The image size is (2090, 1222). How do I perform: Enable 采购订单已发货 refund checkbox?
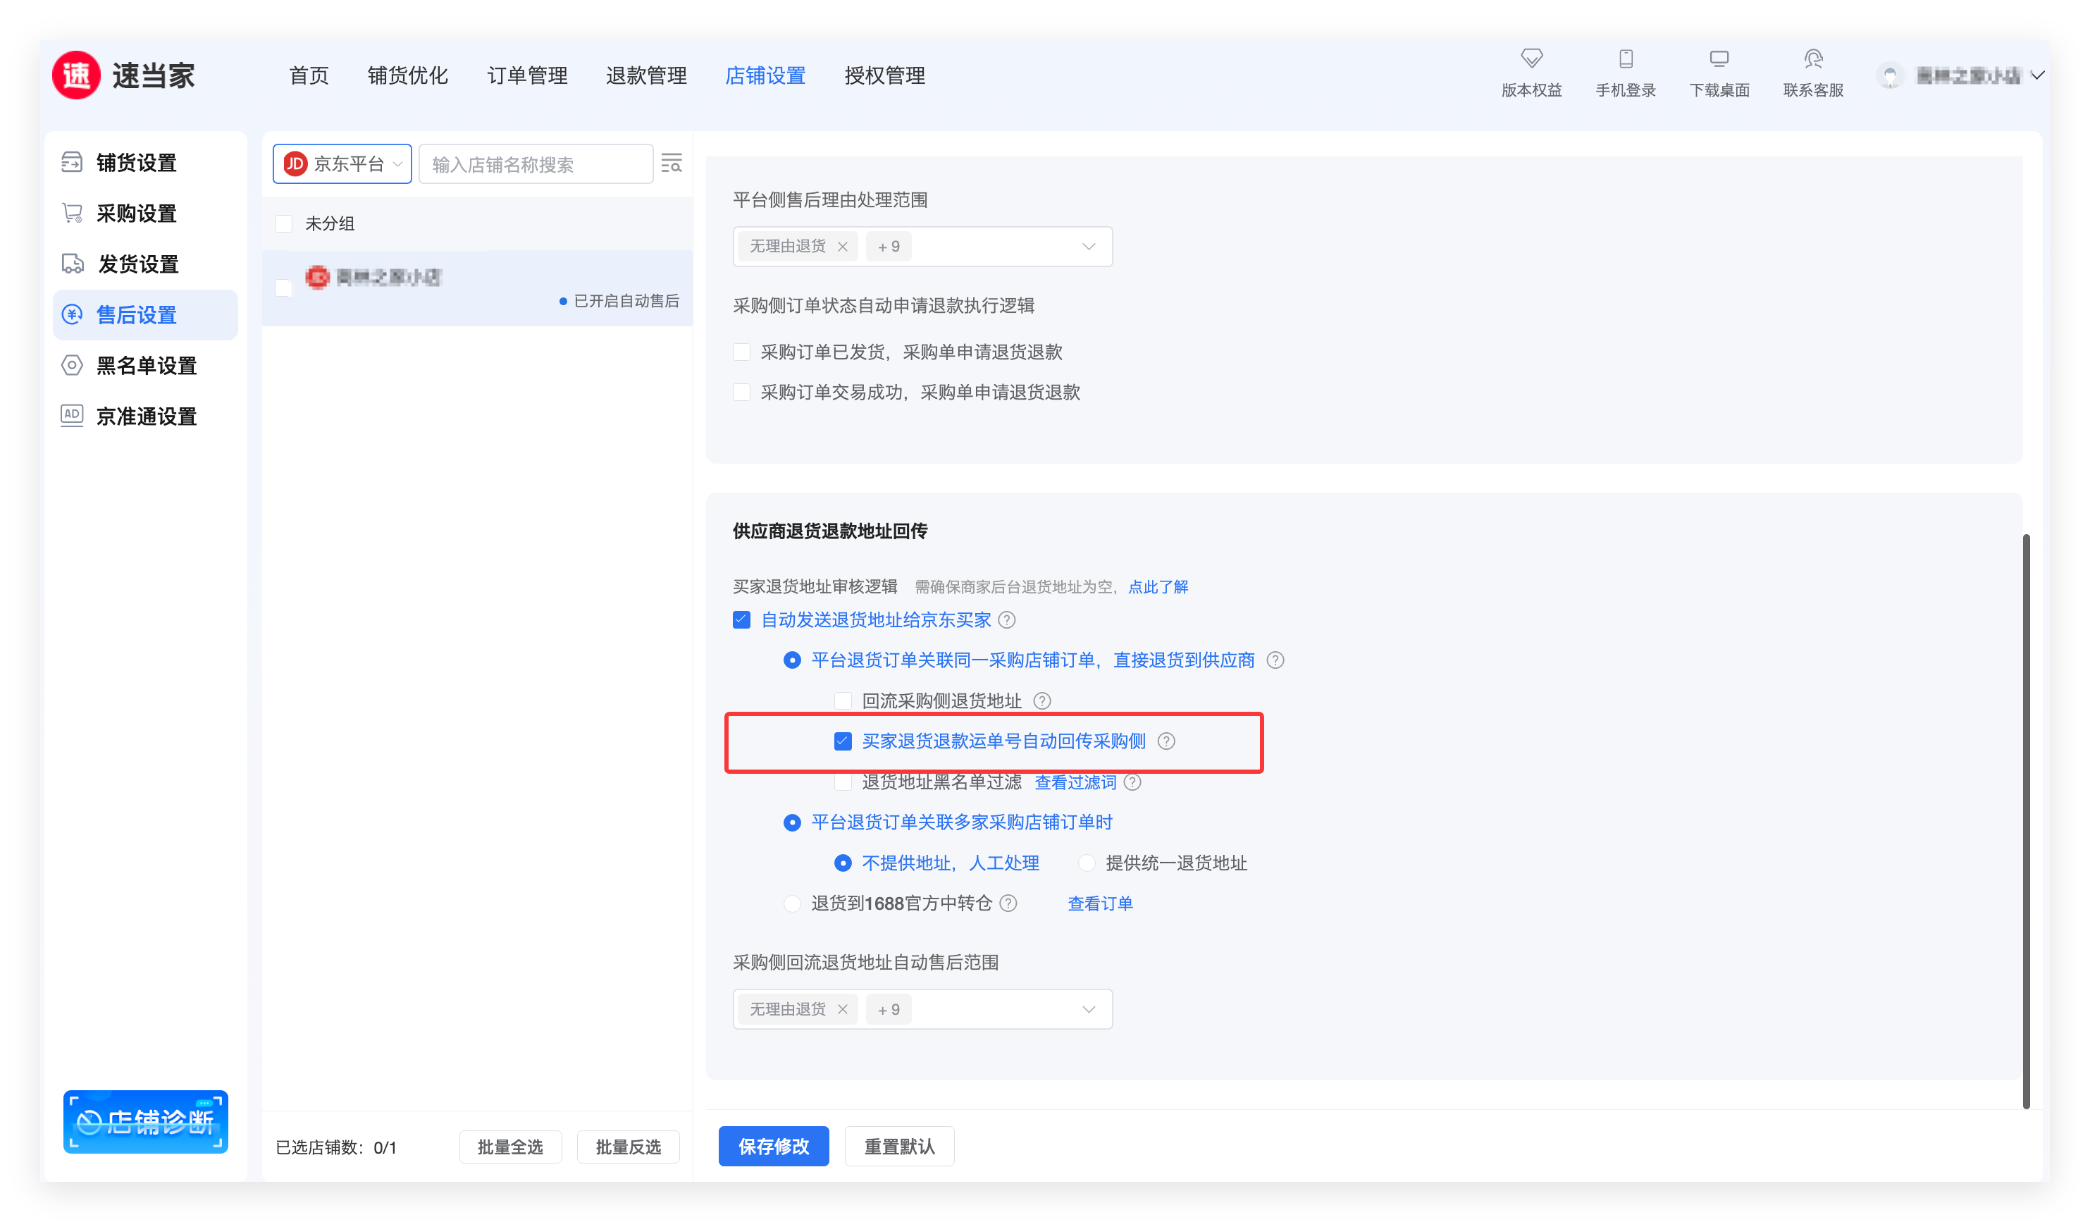tap(741, 352)
